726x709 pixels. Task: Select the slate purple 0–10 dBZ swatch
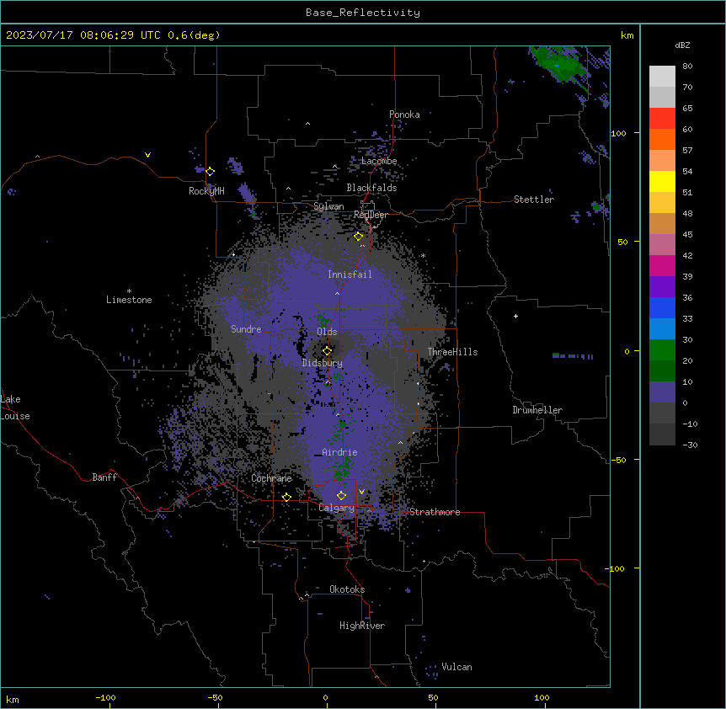[x=662, y=392]
